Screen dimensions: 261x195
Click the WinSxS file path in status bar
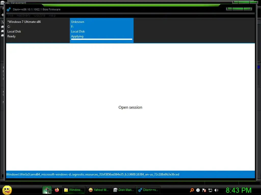click(93, 174)
